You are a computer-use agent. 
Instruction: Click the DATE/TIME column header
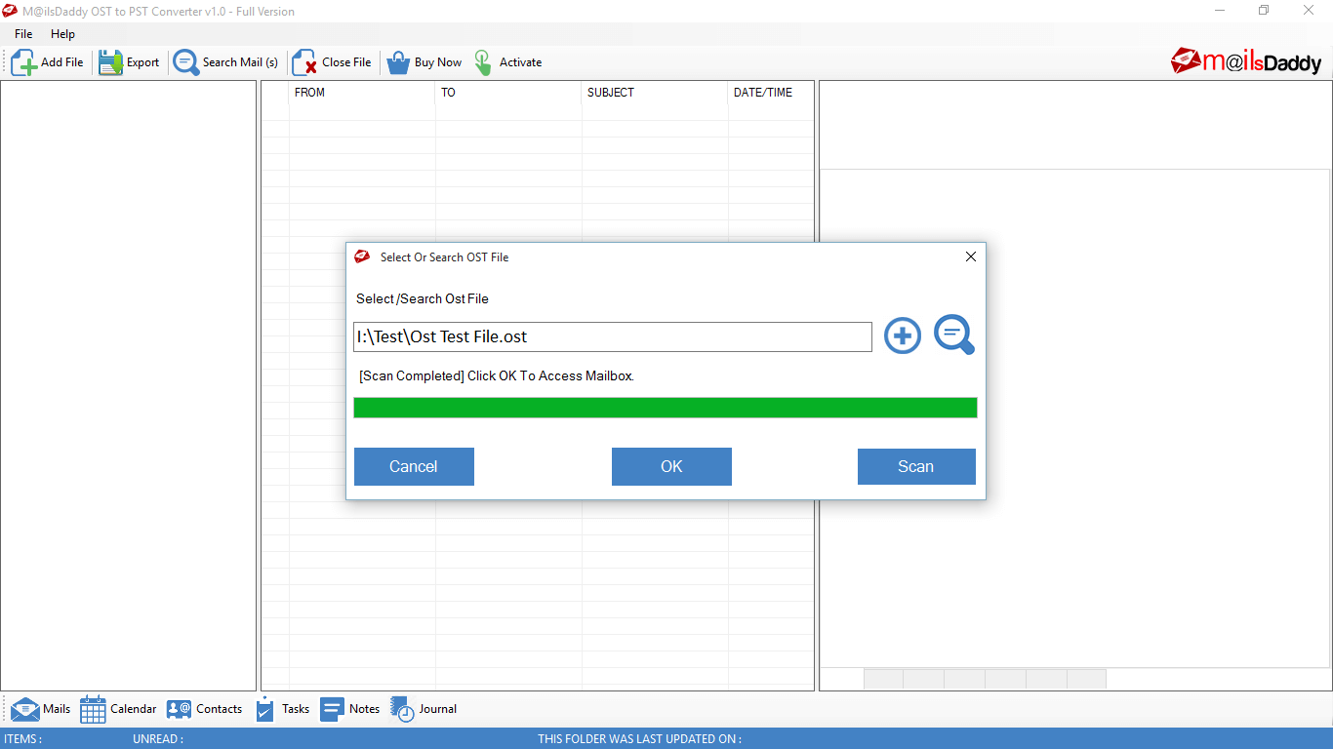click(771, 93)
